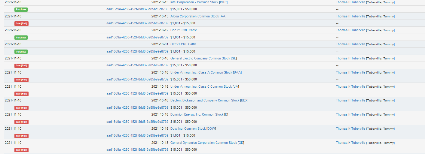Open the report ID link below Intel's transaction date
The width and height of the screenshot is (425, 154).
click(137, 9)
